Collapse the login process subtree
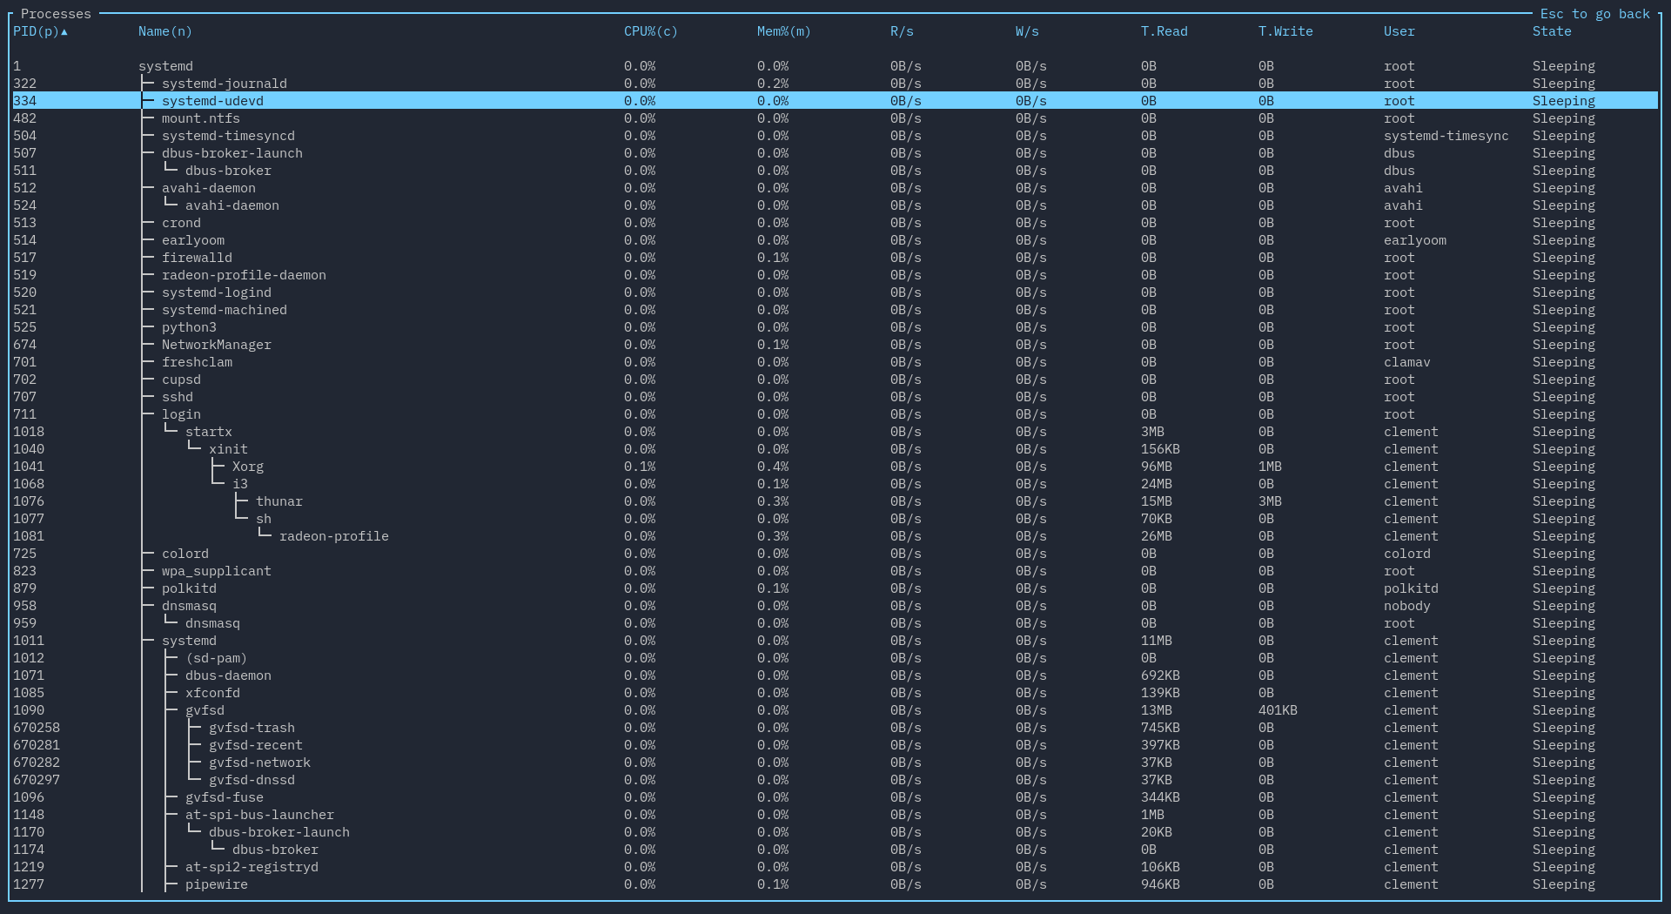Viewport: 1671px width, 914px height. pos(181,414)
